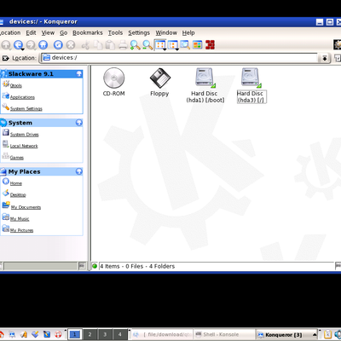Go up one directory level
This screenshot has width=341, height=341.
[6, 45]
